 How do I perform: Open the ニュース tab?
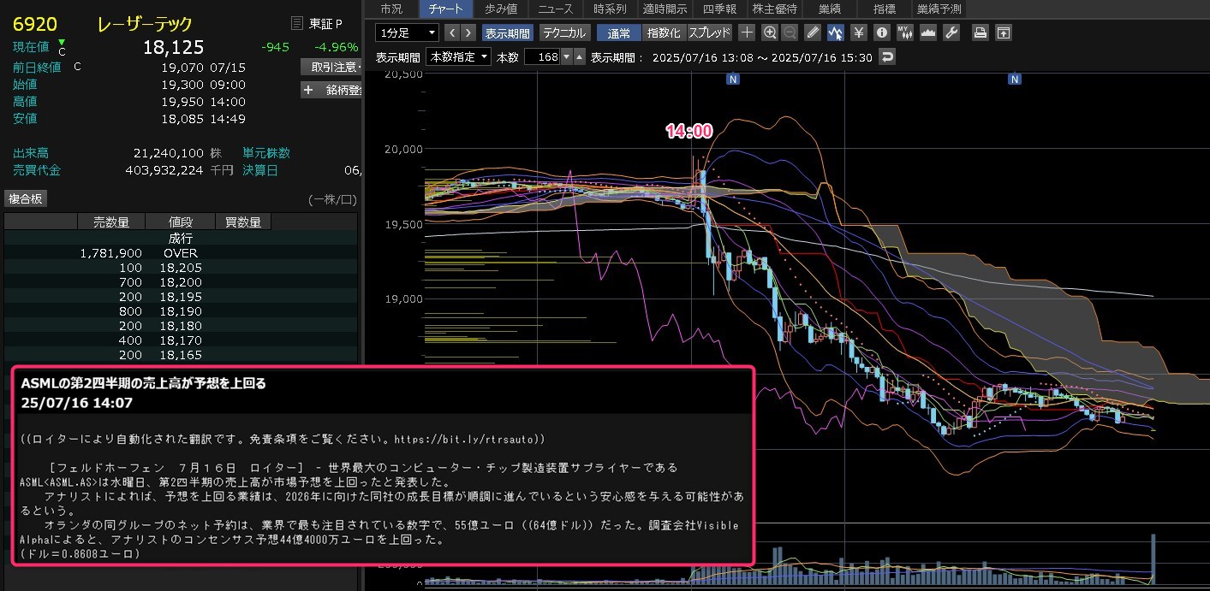click(x=555, y=9)
